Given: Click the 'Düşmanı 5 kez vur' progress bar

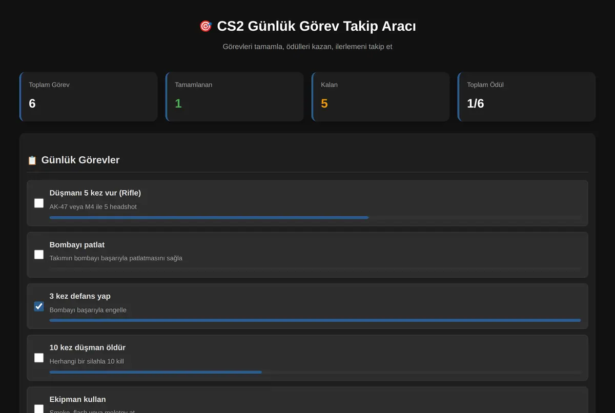Looking at the screenshot, I should tap(315, 218).
